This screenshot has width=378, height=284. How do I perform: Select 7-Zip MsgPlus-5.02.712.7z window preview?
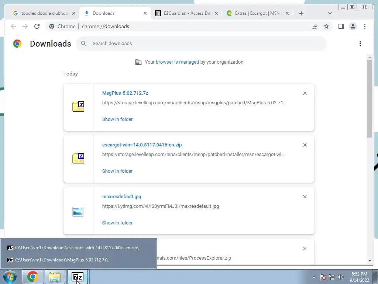point(78,260)
